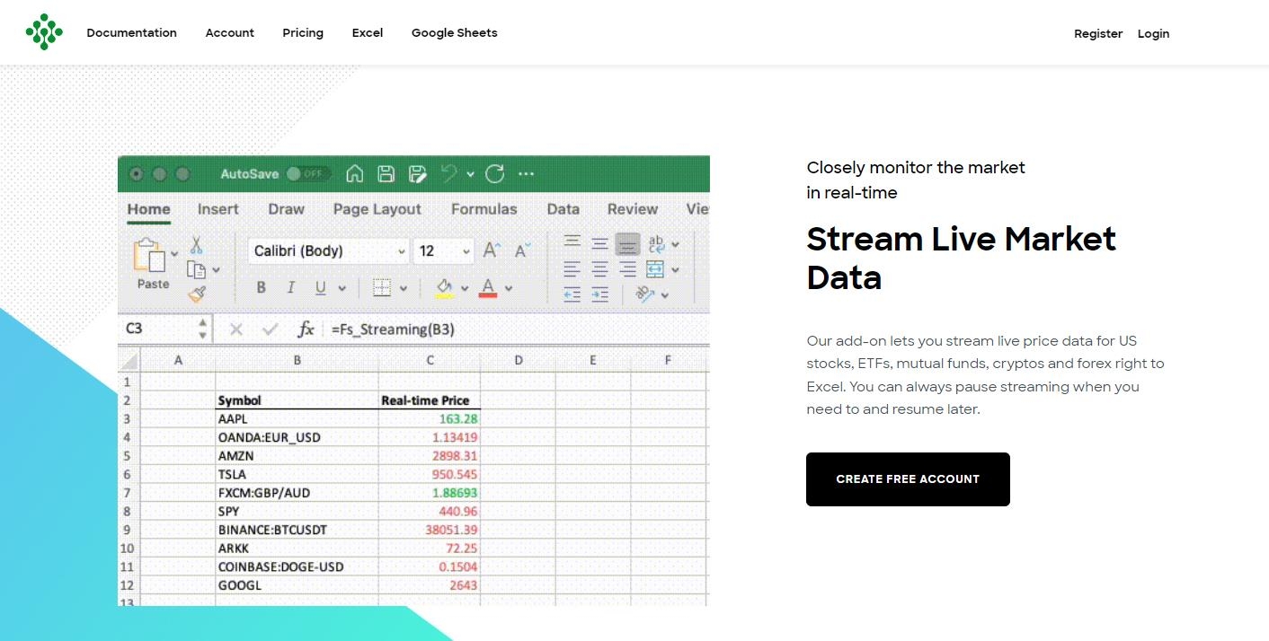Screen dimensions: 1269x641
Task: Switch to the Excel Home ribbon tab
Action: coord(148,209)
